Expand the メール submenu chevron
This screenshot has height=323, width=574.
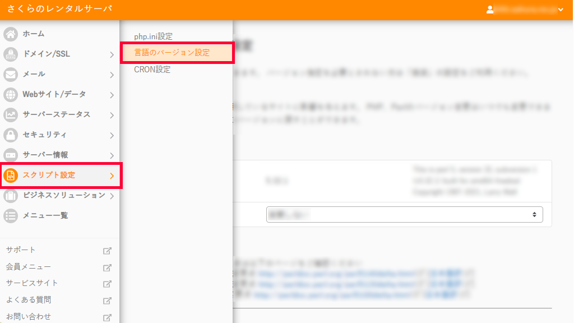(112, 75)
